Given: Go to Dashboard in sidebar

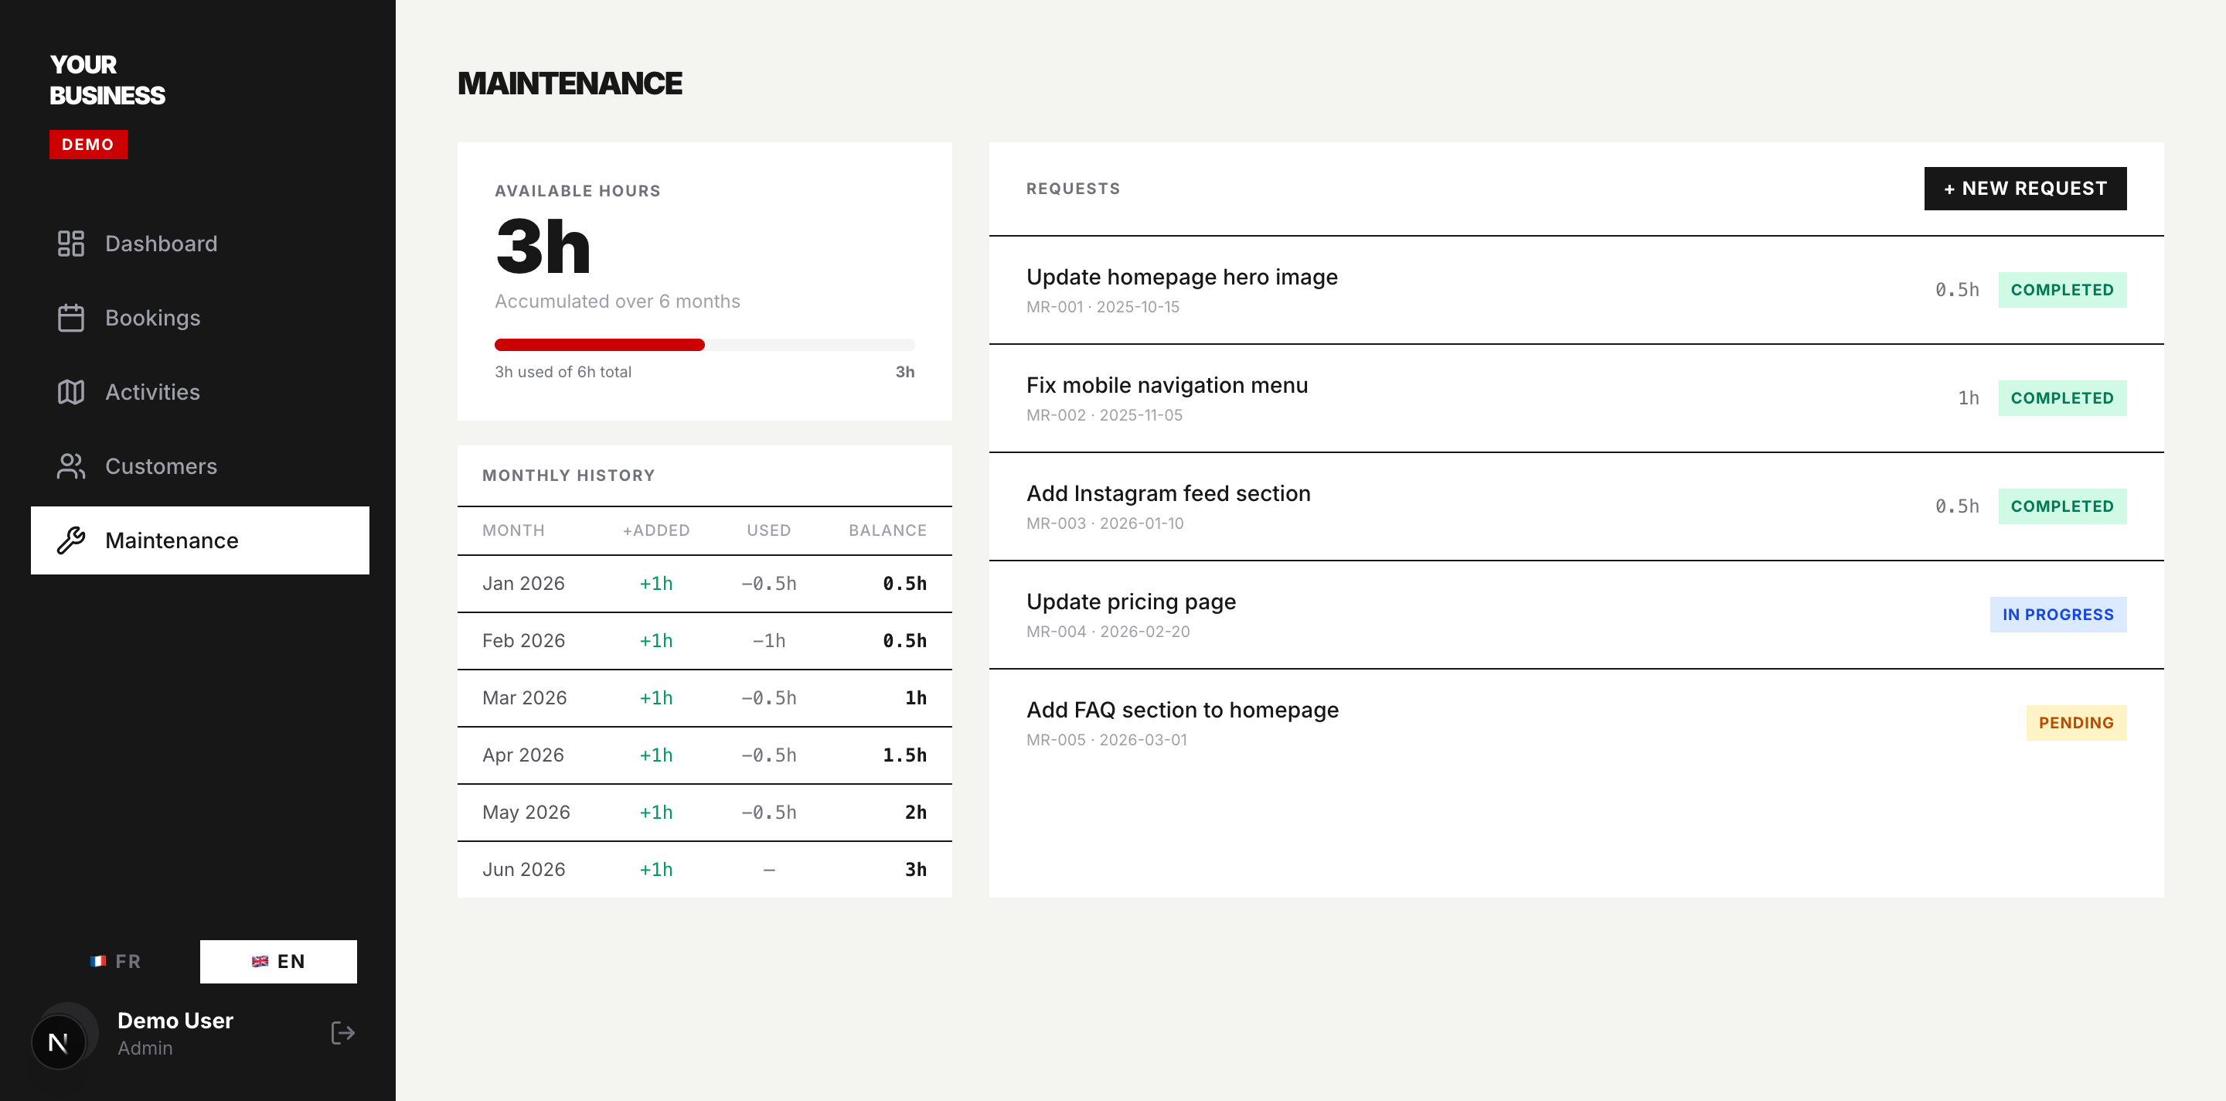Looking at the screenshot, I should [200, 244].
